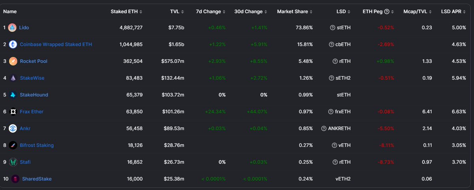Open the SharedStake protocol link

(37, 179)
